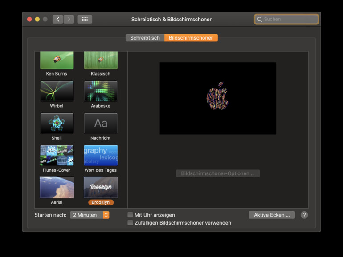Click the Klassisch label text

[x=101, y=74]
